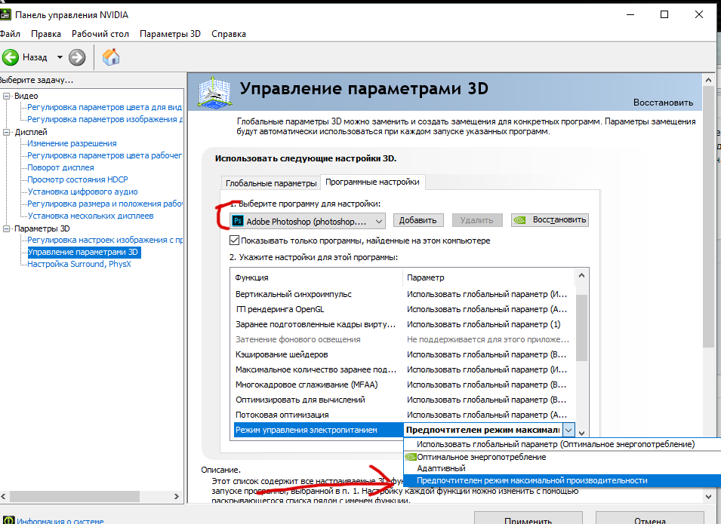Click the Photoshop Ps icon in program selector
The height and width of the screenshot is (524, 721).
click(237, 221)
